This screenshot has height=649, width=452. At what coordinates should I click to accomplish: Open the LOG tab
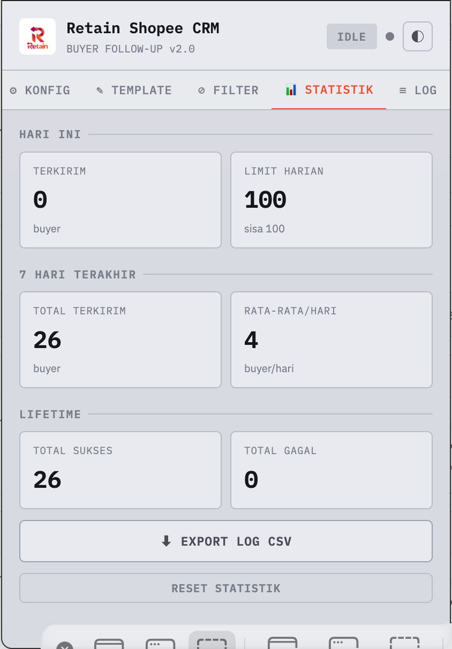tap(418, 90)
